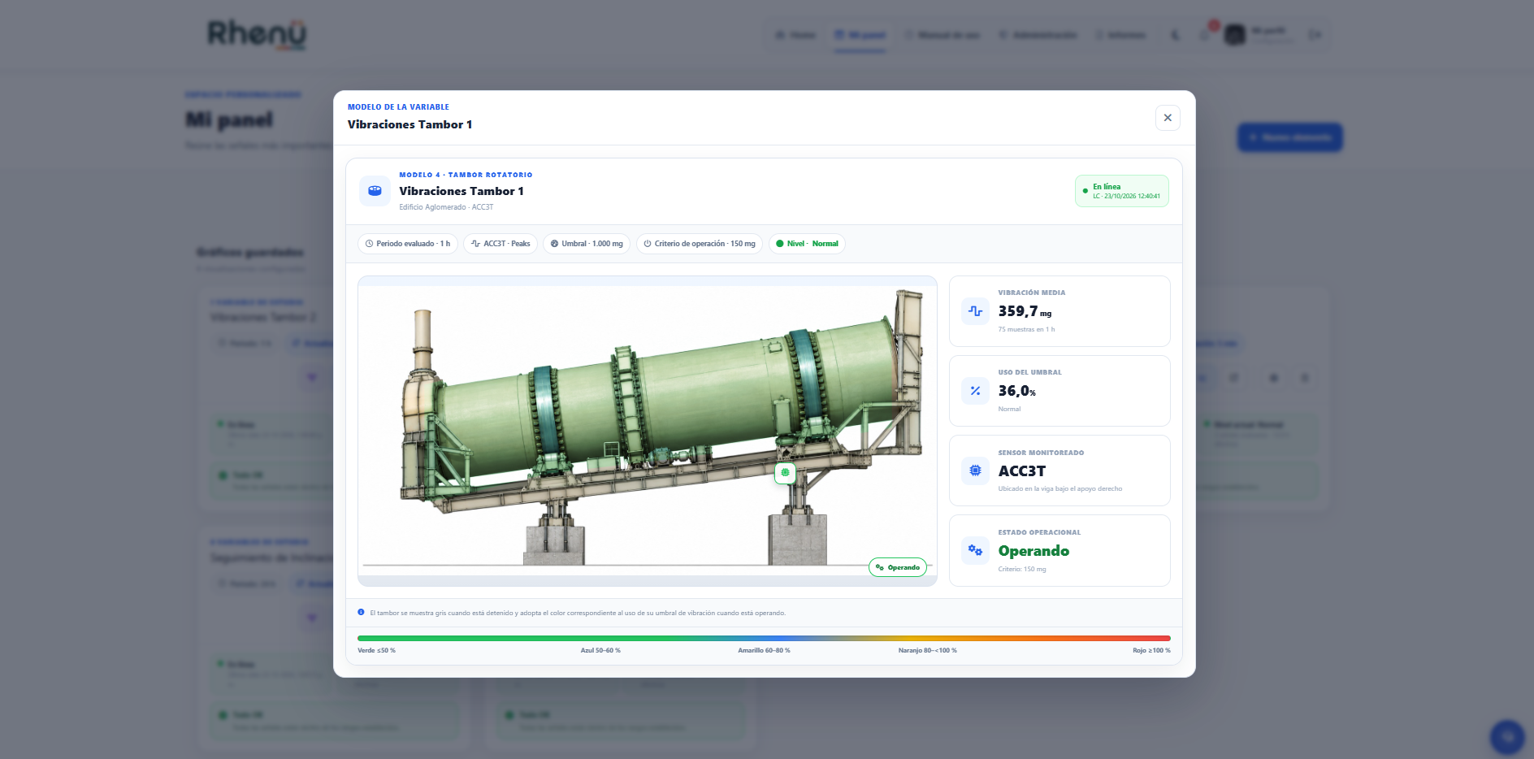Click the rotary drum 3D model image
The height and width of the screenshot is (759, 1534).
point(648,431)
